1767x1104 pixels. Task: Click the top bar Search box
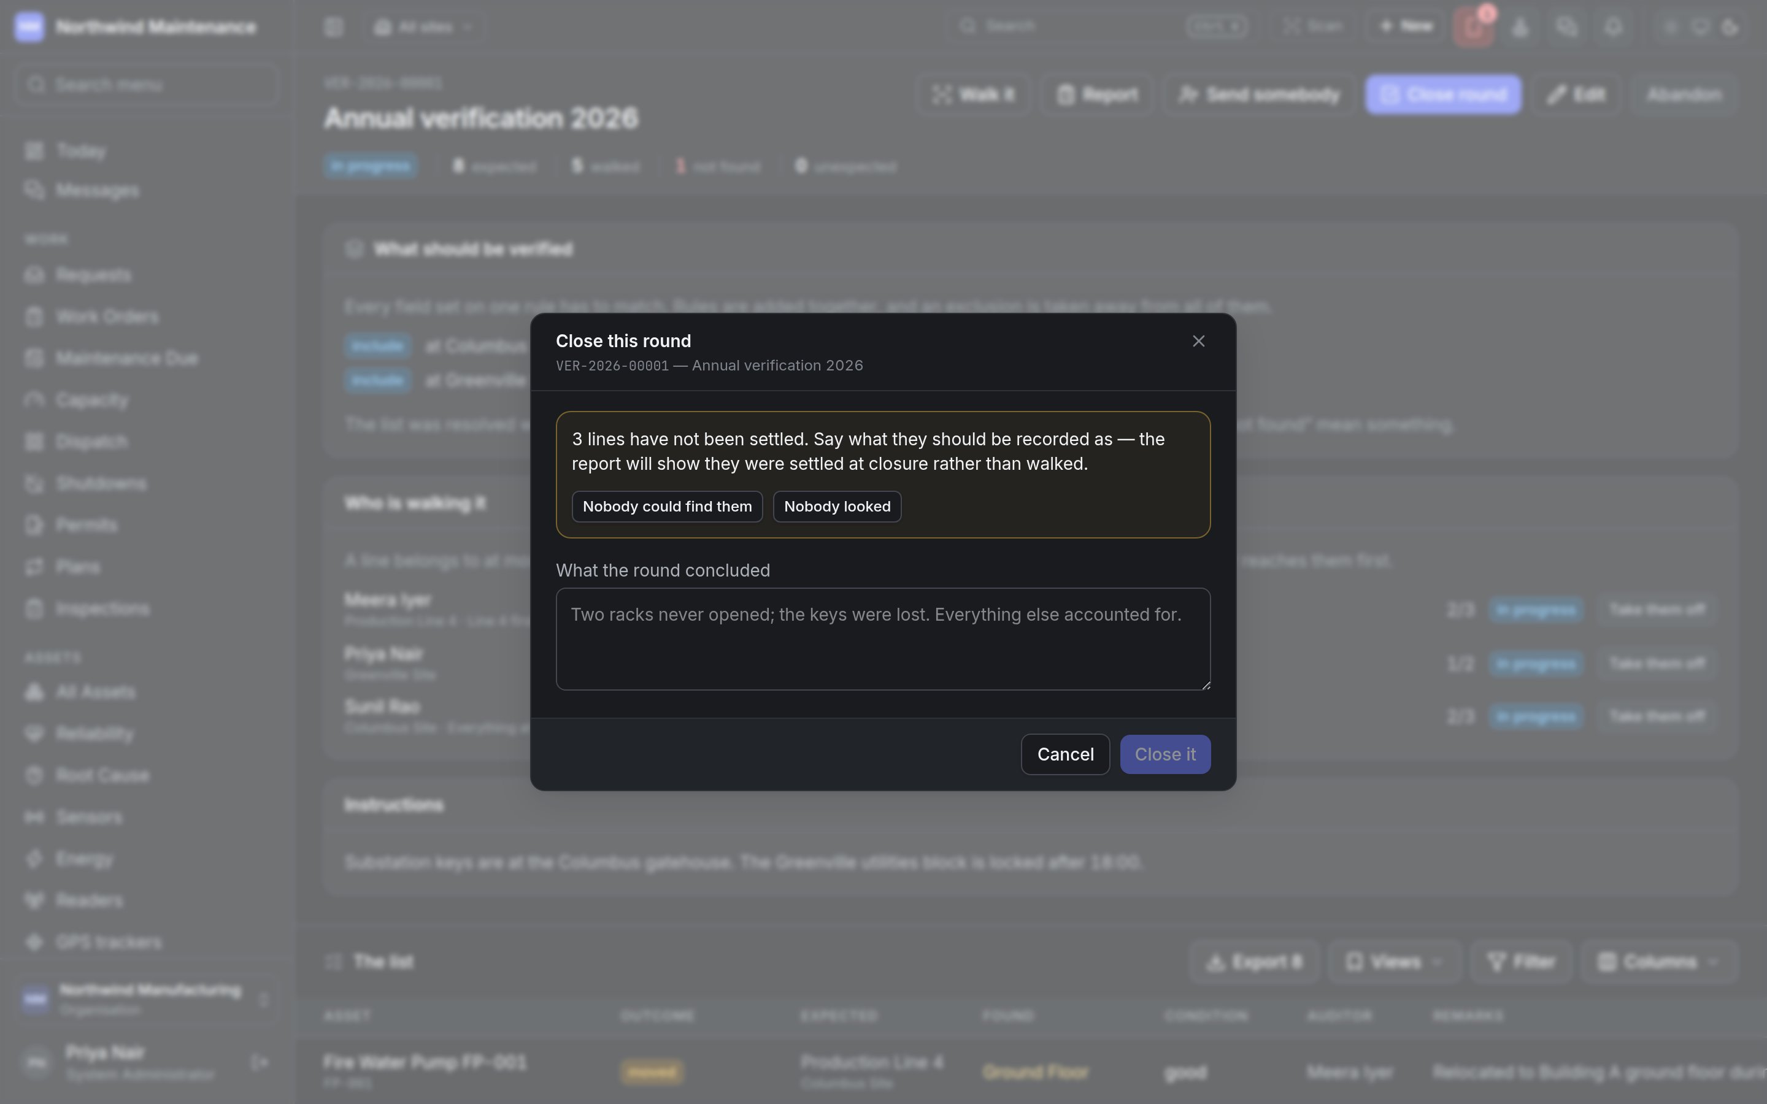(x=1103, y=26)
